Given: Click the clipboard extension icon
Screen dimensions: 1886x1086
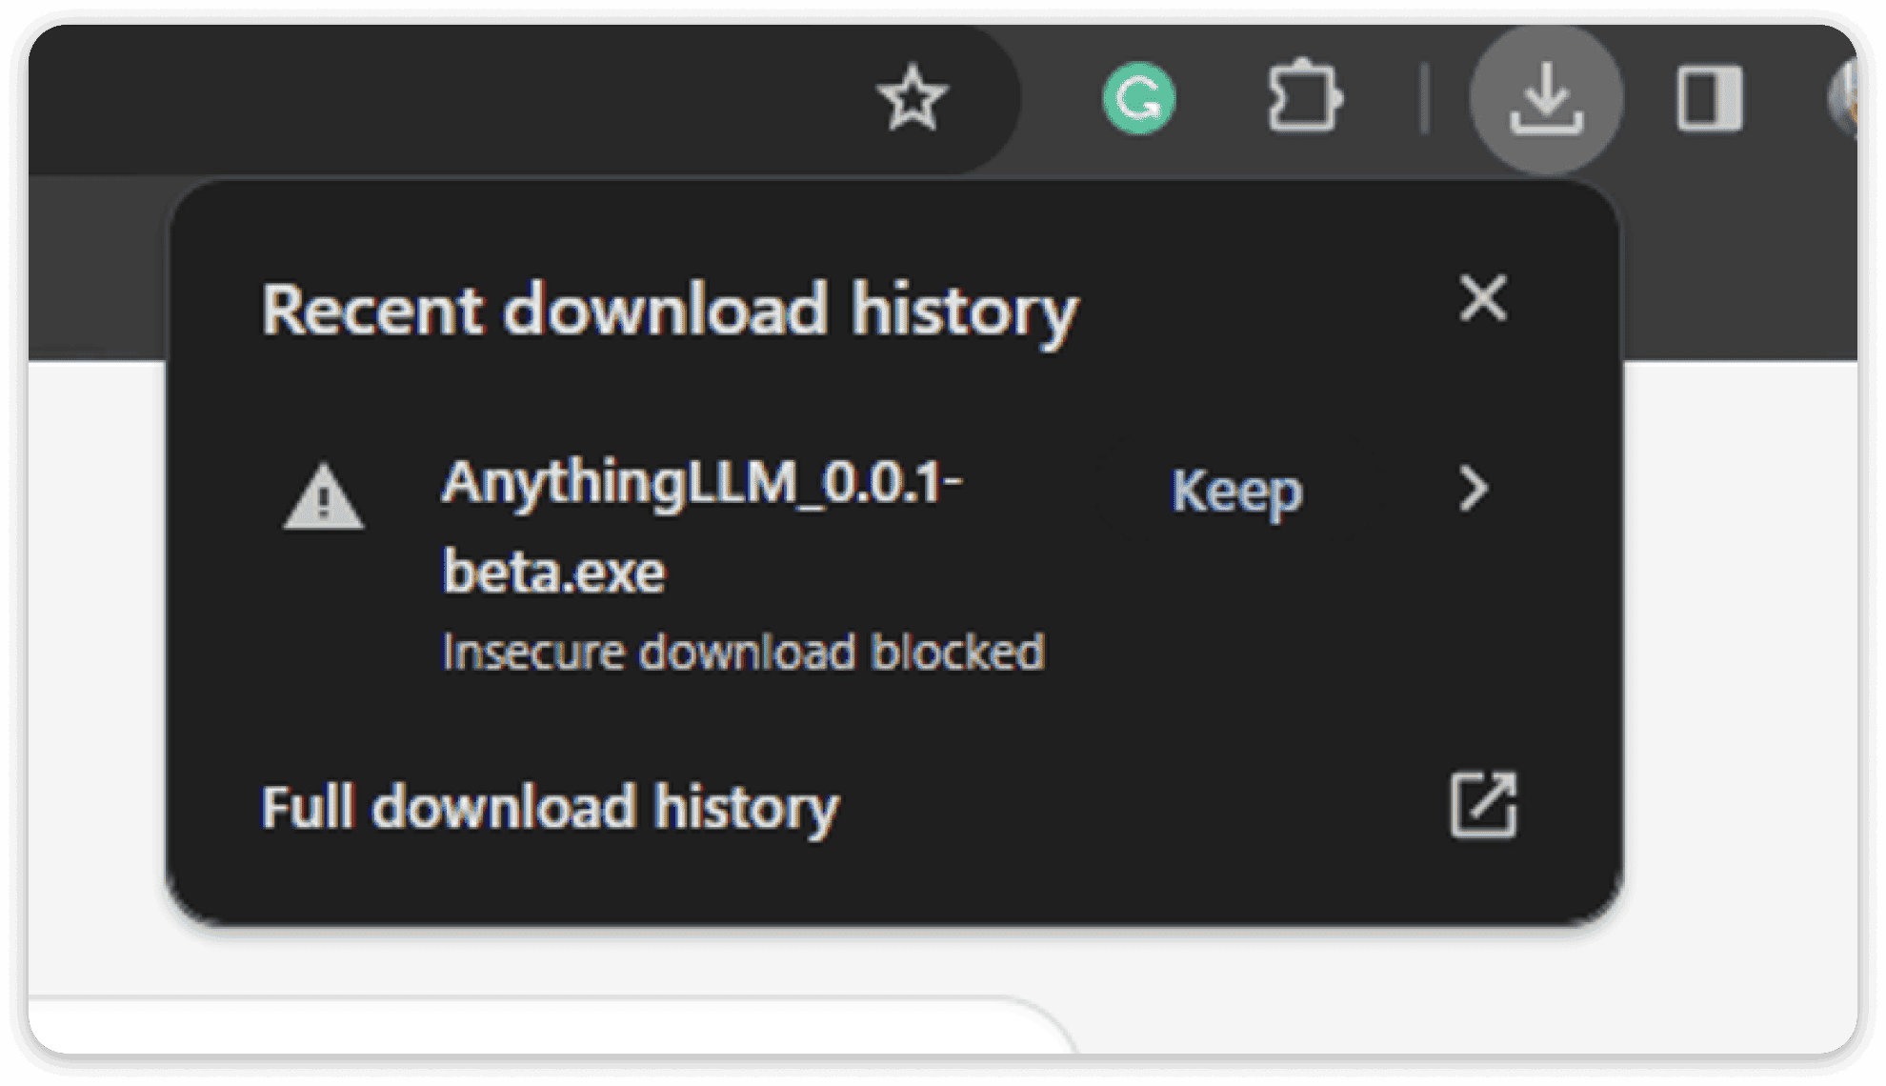Looking at the screenshot, I should click(x=1299, y=93).
